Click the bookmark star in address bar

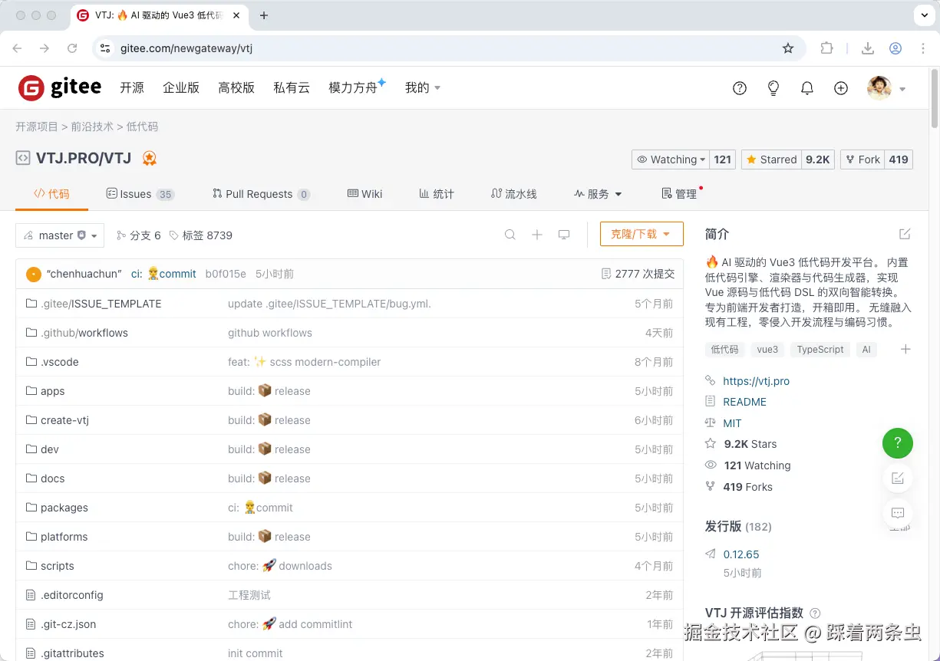tap(788, 48)
